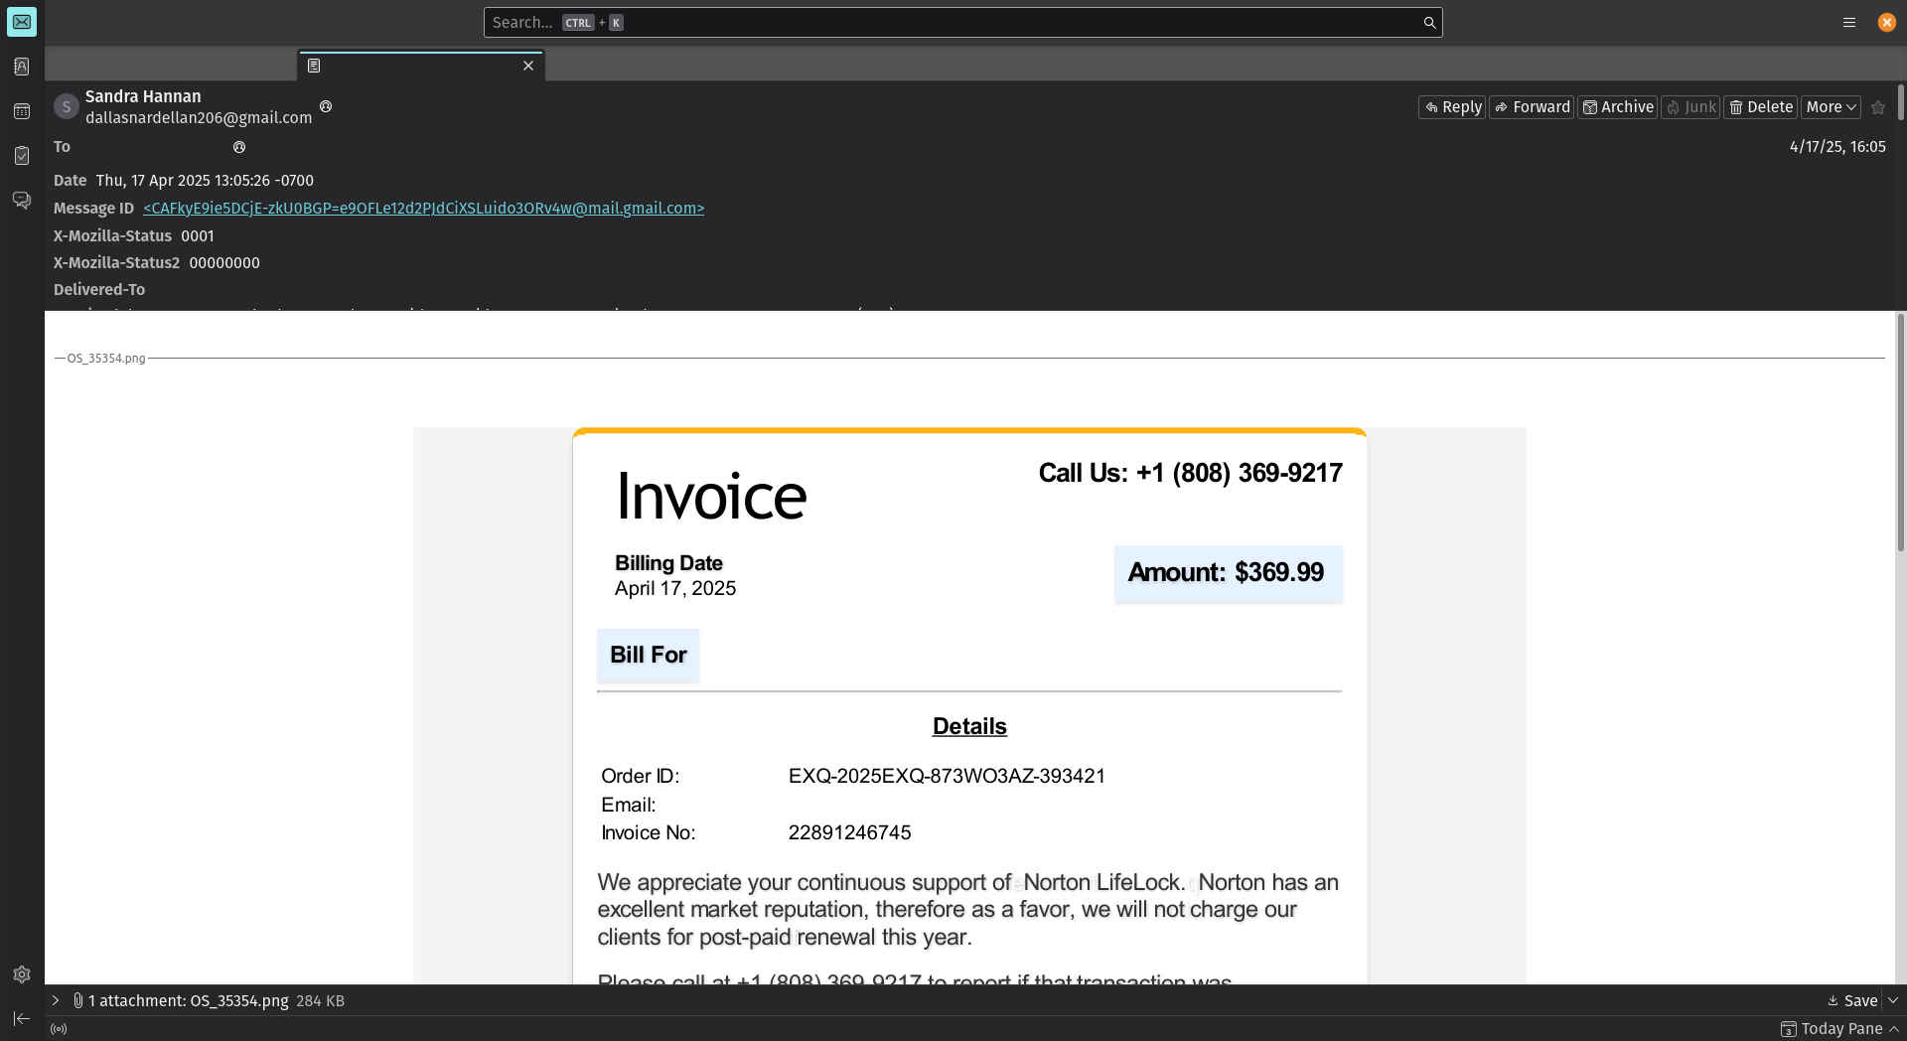Open the More actions dropdown
The width and height of the screenshot is (1907, 1041).
1832,107
